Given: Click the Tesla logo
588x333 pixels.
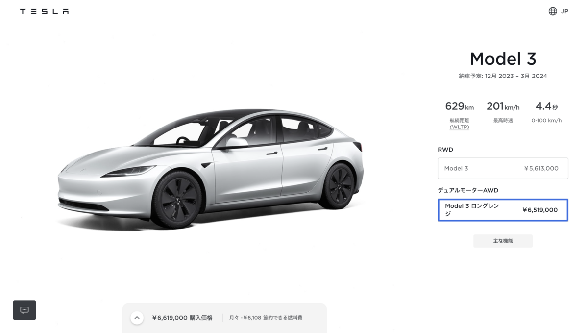Looking at the screenshot, I should (44, 11).
